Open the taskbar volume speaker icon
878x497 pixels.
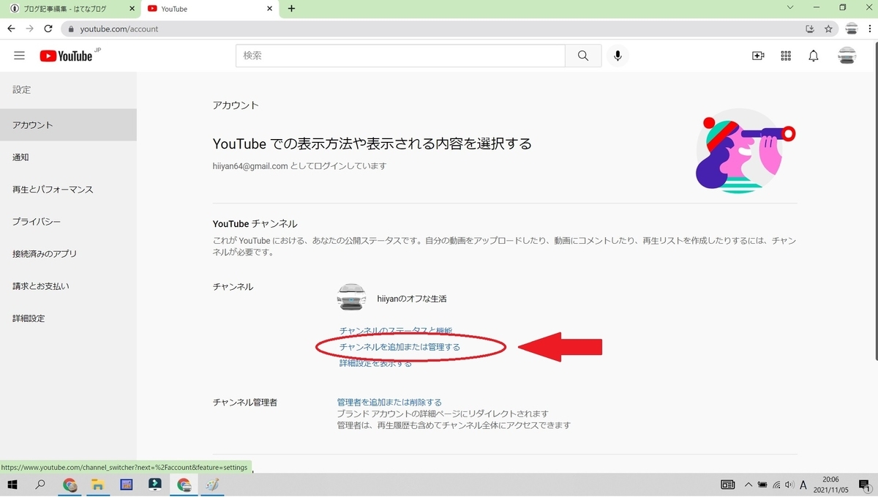click(x=789, y=485)
